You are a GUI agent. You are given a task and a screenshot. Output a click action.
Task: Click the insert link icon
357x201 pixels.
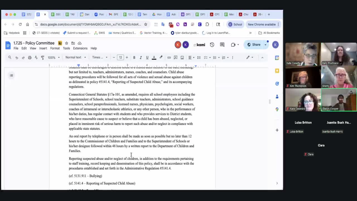(x=169, y=58)
